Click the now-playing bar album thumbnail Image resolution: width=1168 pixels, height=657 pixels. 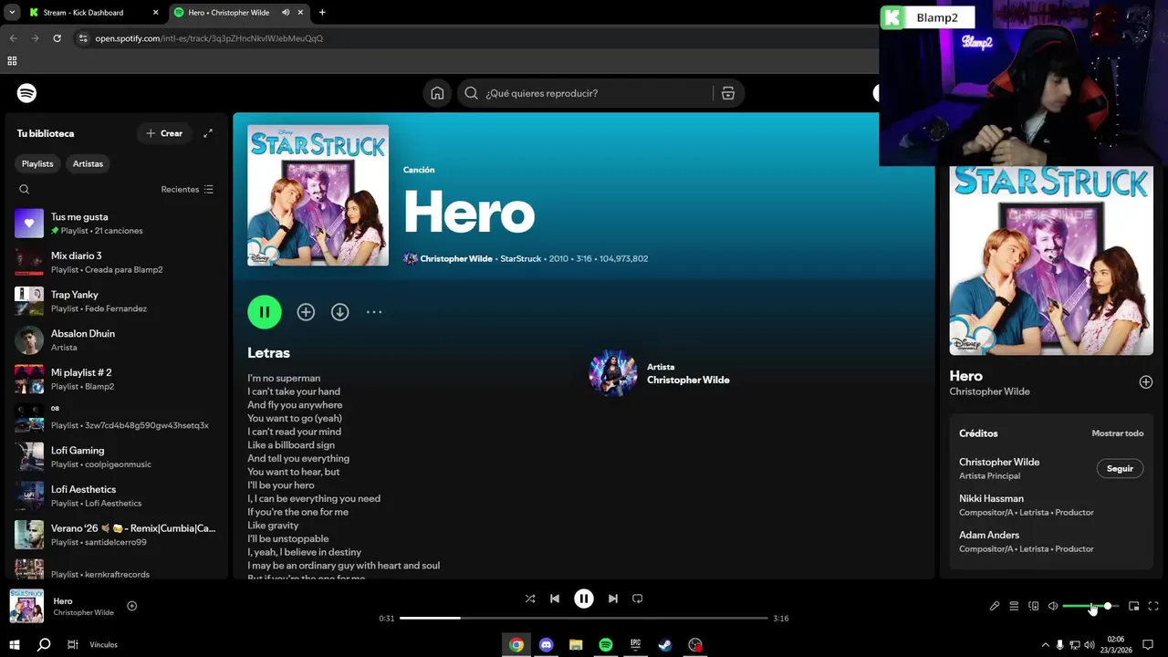coord(26,606)
